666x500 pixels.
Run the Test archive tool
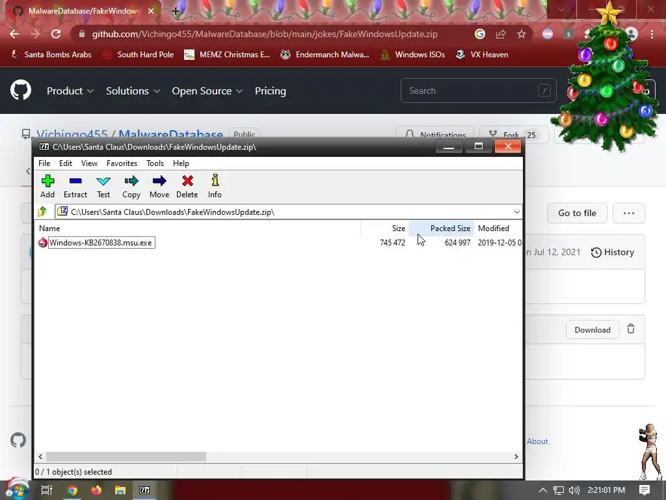(103, 186)
